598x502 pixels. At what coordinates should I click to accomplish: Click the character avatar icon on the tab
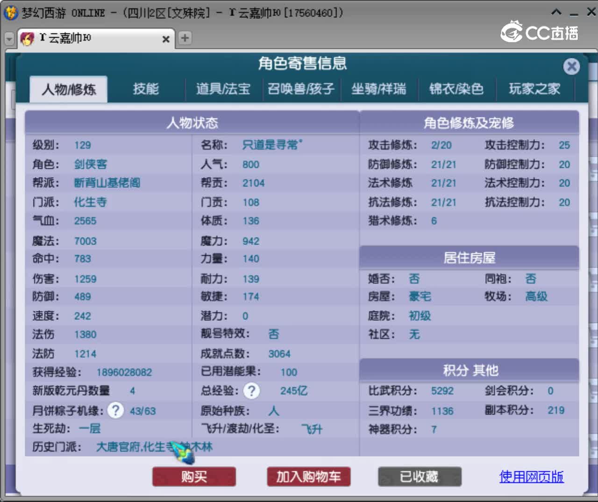click(28, 38)
